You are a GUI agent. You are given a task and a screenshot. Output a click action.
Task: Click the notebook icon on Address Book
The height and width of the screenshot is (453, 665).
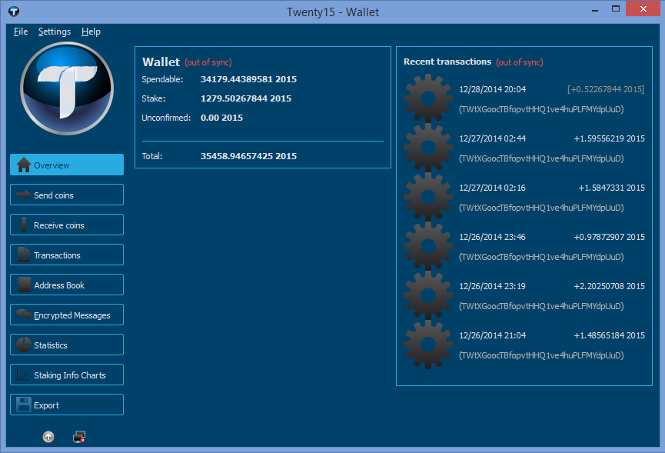tap(24, 285)
